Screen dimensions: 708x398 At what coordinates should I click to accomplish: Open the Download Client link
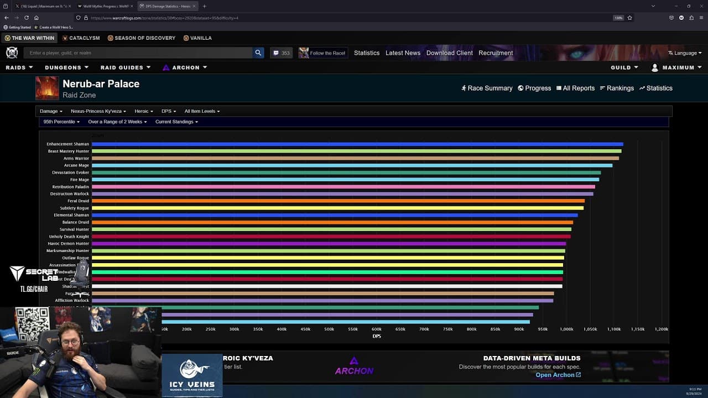click(x=449, y=53)
